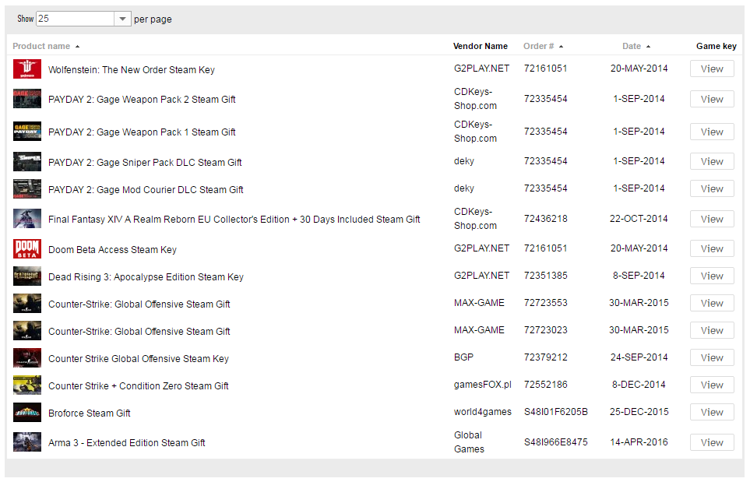
Task: Select order number S48I966E8475
Action: click(x=556, y=442)
